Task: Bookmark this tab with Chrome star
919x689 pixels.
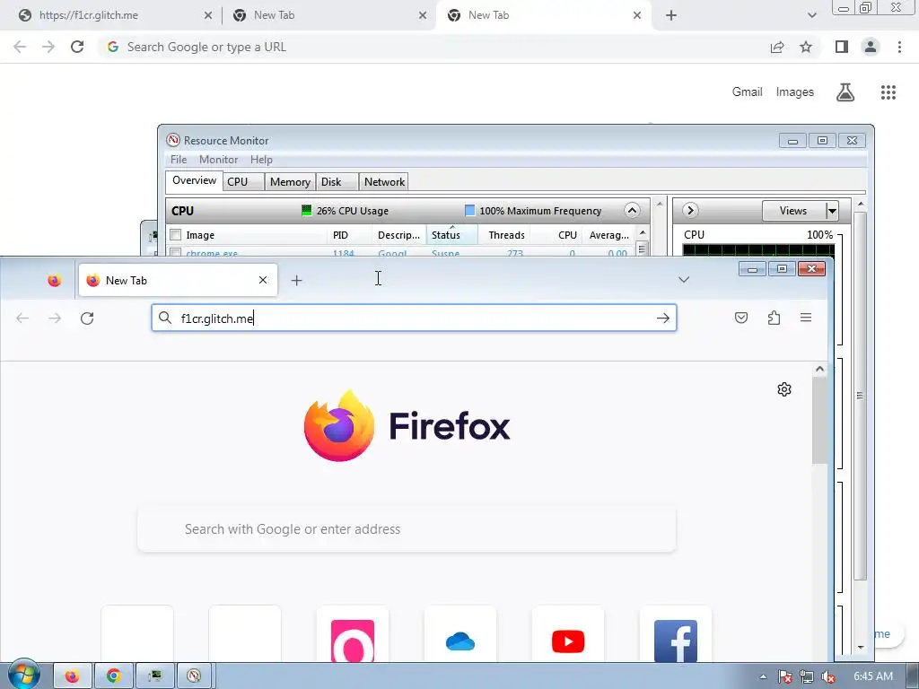Action: (806, 47)
